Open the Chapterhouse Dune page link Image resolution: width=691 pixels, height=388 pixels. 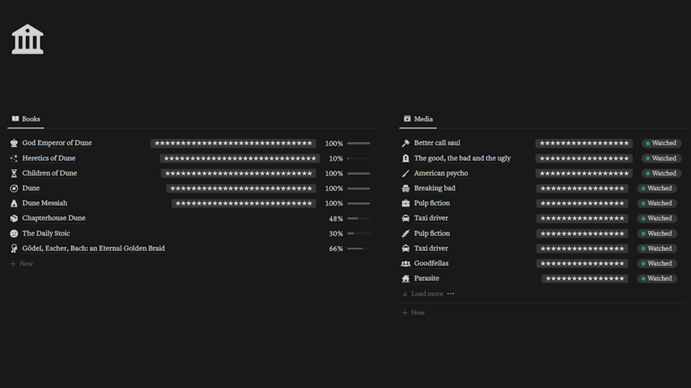54,218
